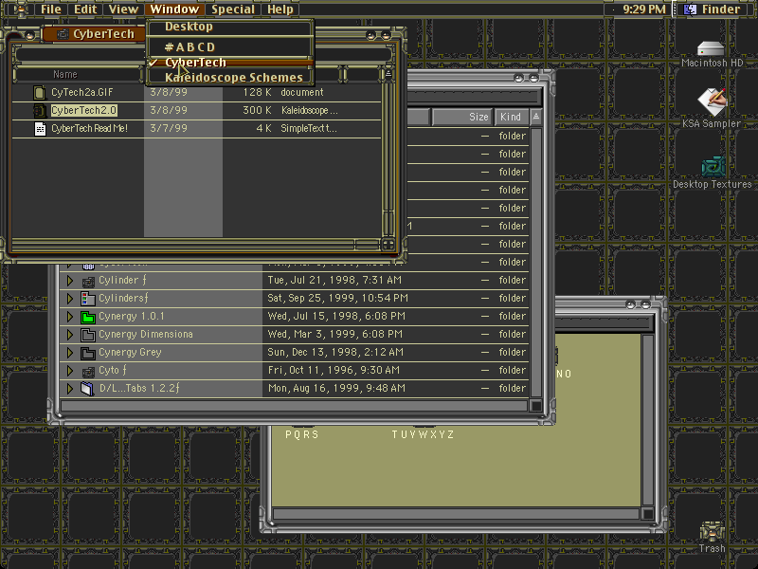The width and height of the screenshot is (758, 569).
Task: Click the 128 K size value
Action: (257, 92)
